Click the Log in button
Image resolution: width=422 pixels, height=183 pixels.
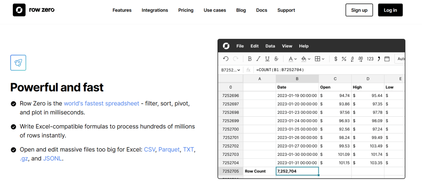390,10
